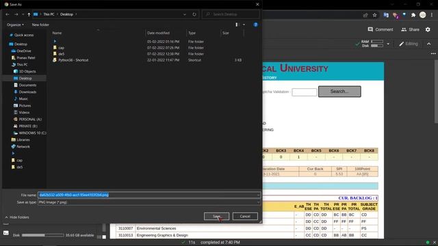Viewport: 438px width, 246px height.
Task: Share the Colab notebook
Action: pyautogui.click(x=411, y=29)
